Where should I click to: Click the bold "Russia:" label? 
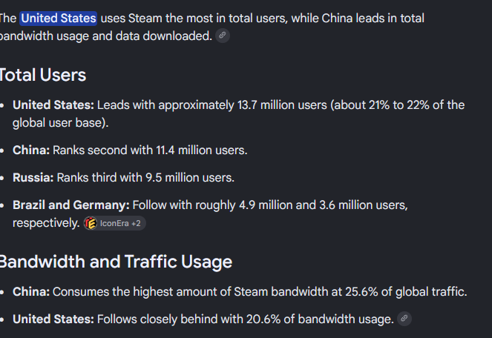point(33,177)
